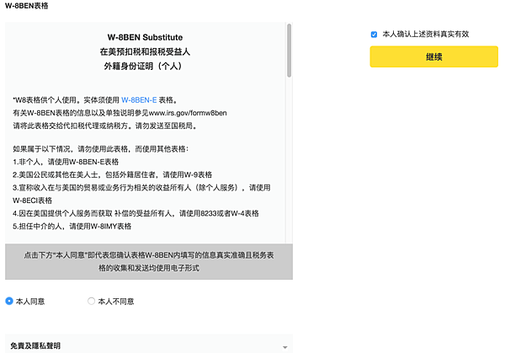505x353 pixels.
Task: Click the 外籍身份证明（个人）heading line
Action: coord(145,66)
